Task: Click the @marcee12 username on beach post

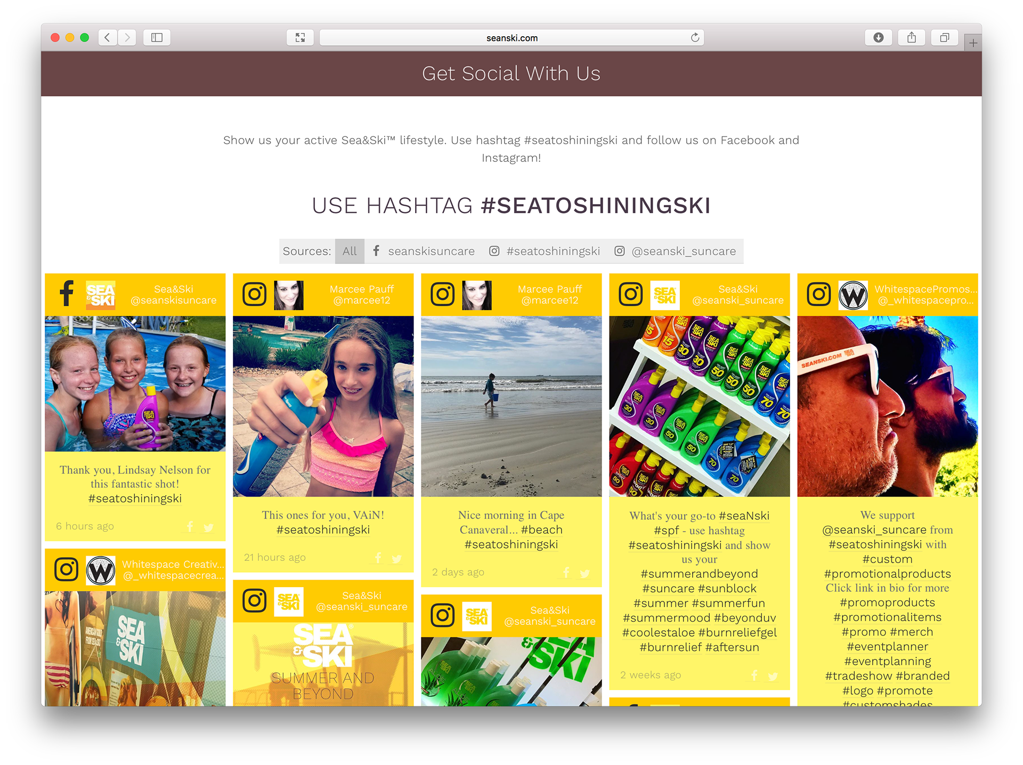Action: (x=550, y=300)
